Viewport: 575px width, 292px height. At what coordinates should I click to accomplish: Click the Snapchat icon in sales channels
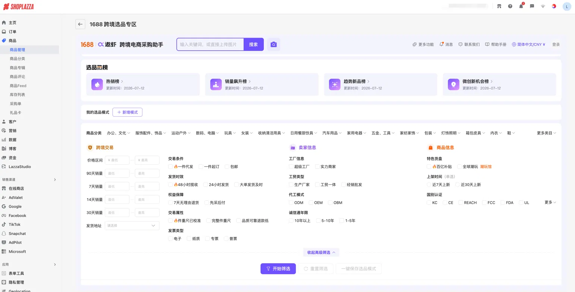tap(4, 234)
